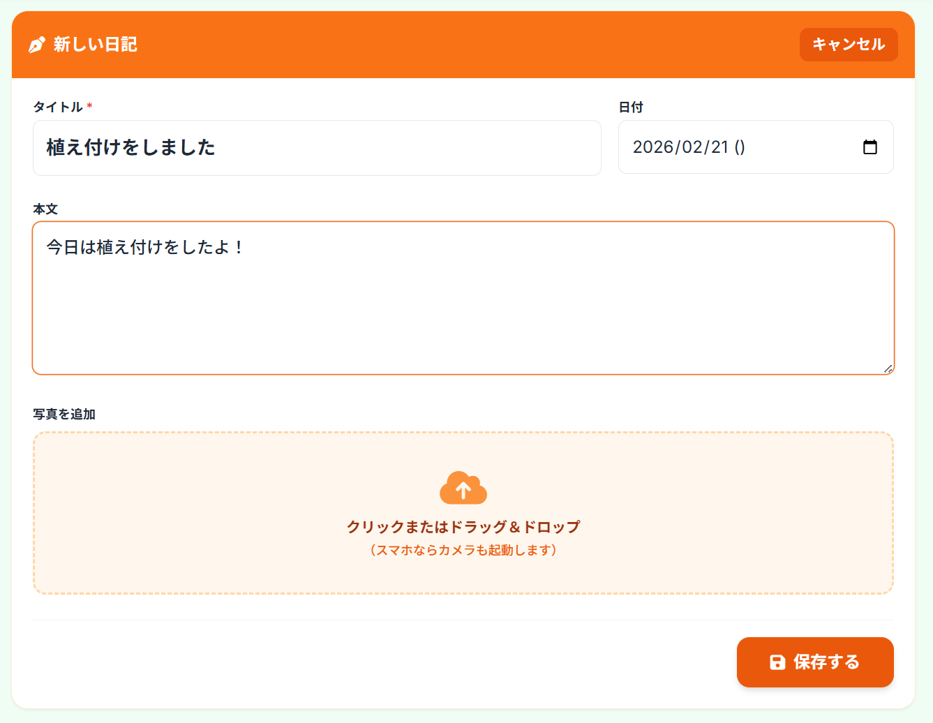Click the 保存する button to save the diary
Viewport: 933px width, 723px height.
[x=815, y=662]
